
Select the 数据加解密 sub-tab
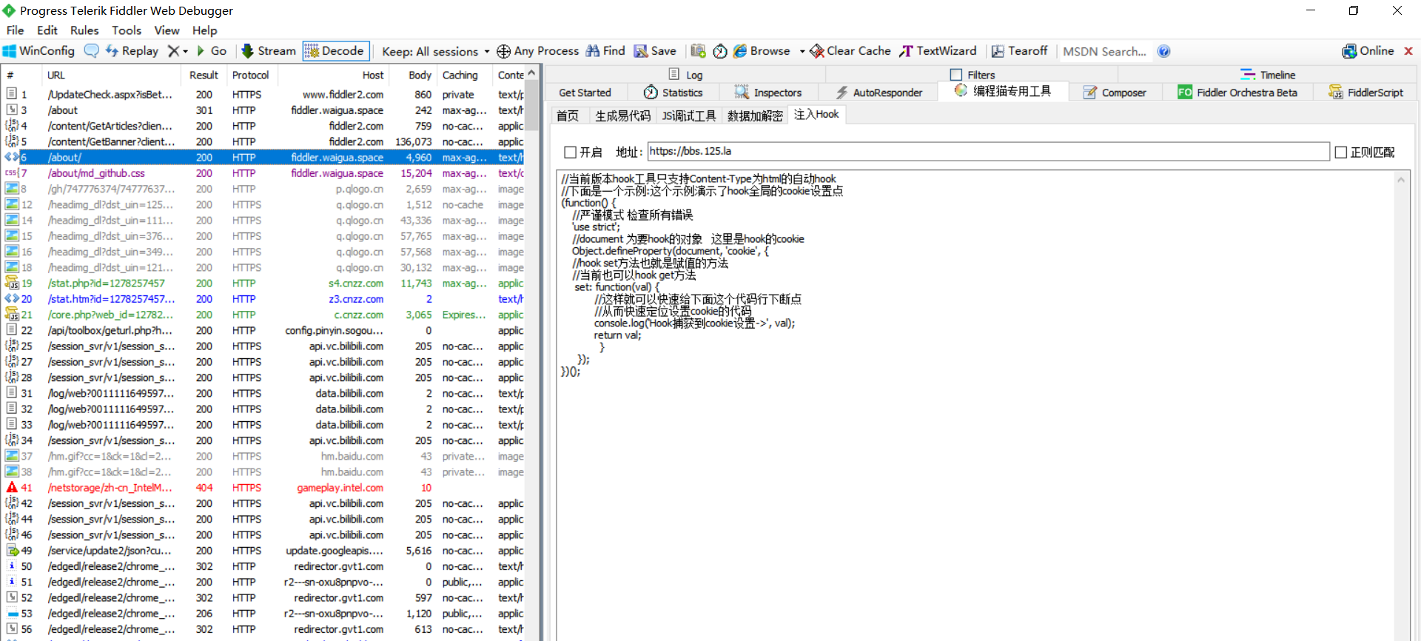(755, 115)
